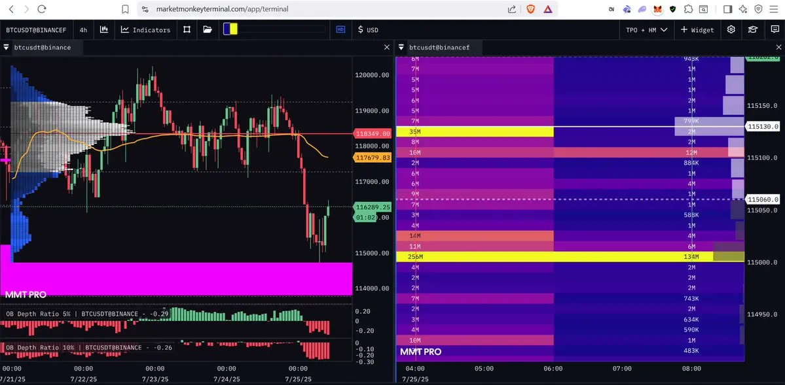Switch currency with the USD button

point(368,29)
